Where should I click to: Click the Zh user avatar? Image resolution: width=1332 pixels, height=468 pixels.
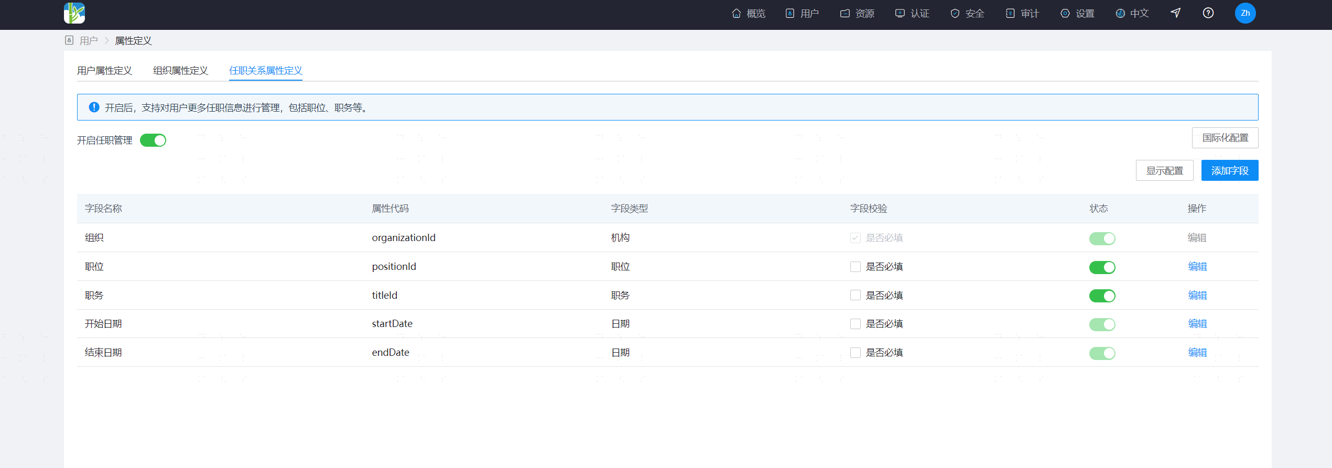click(1246, 13)
